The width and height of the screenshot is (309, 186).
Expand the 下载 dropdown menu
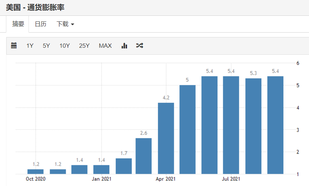(65, 24)
